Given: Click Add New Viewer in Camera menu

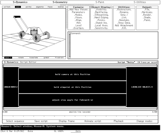Looking at the screenshot, I should click(78, 9).
